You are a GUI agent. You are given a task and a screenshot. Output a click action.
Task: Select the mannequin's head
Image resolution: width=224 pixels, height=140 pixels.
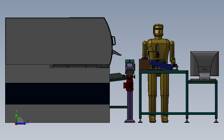click(x=158, y=30)
